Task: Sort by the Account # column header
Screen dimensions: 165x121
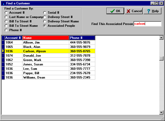Action: pos(13,38)
